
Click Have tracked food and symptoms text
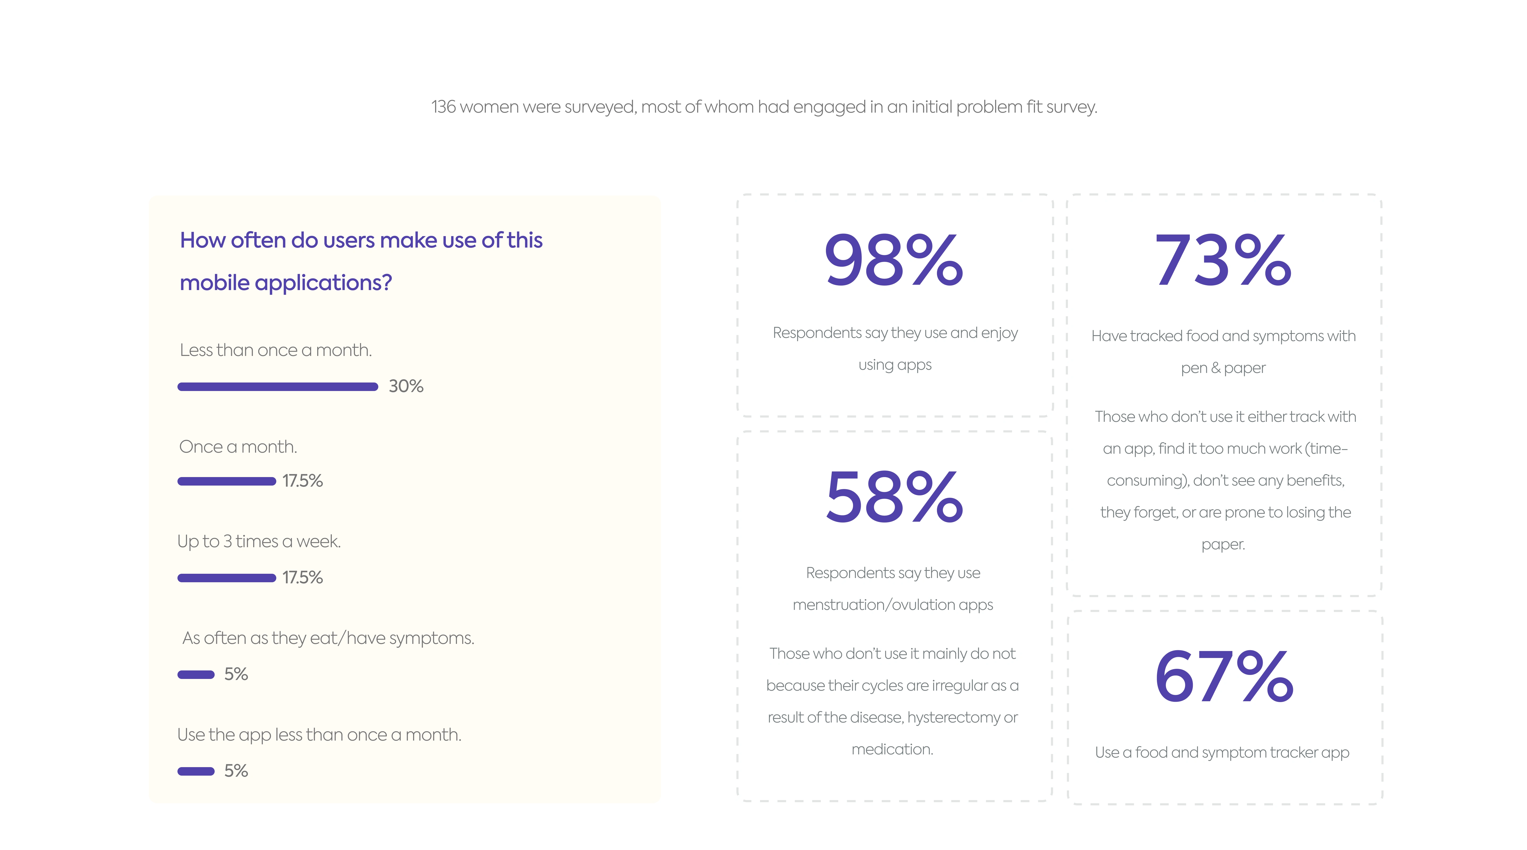1223,351
